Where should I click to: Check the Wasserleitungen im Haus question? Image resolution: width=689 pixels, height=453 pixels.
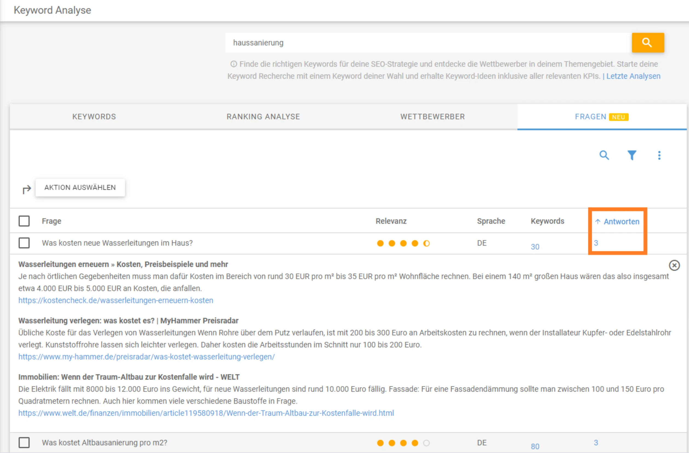point(24,243)
